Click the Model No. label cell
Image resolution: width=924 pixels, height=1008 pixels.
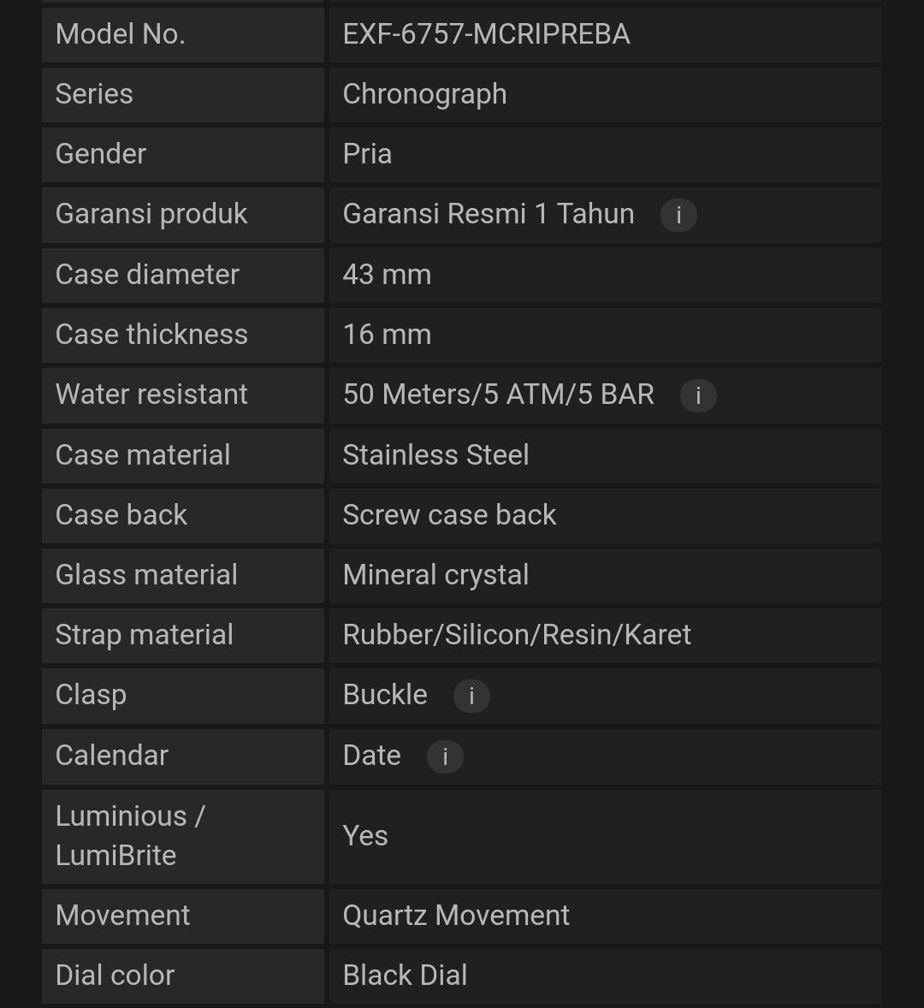[x=183, y=35]
